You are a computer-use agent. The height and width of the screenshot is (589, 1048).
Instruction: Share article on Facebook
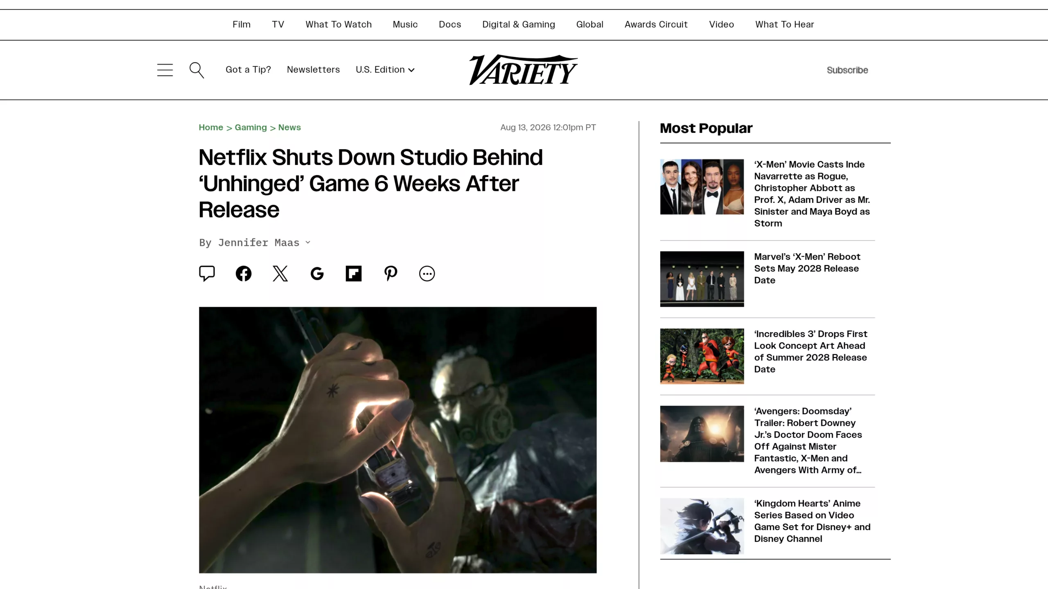pyautogui.click(x=244, y=273)
